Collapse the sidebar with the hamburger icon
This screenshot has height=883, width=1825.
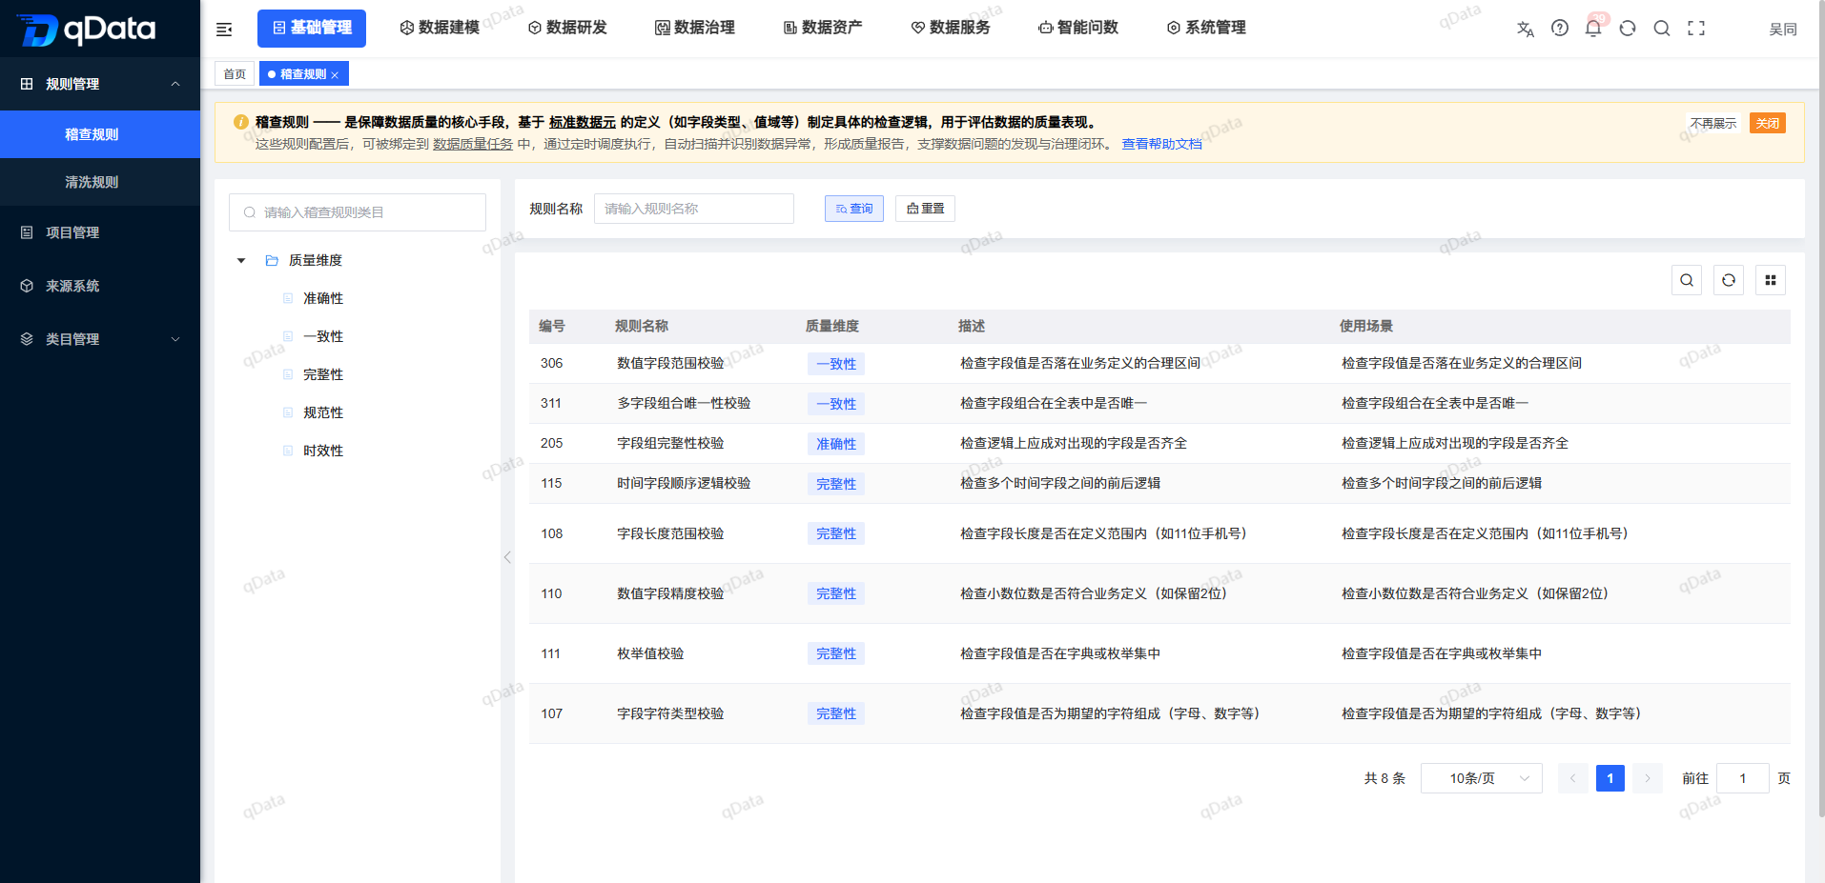[x=224, y=30]
